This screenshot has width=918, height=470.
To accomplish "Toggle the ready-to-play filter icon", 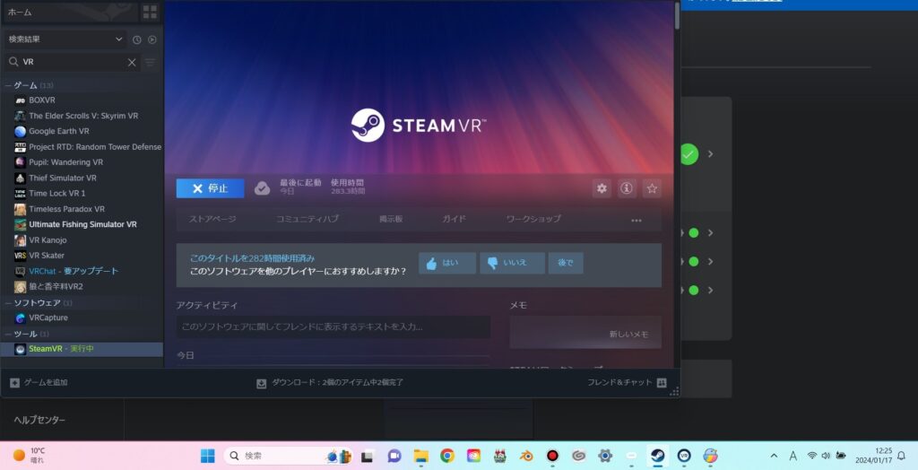I will click(x=152, y=39).
